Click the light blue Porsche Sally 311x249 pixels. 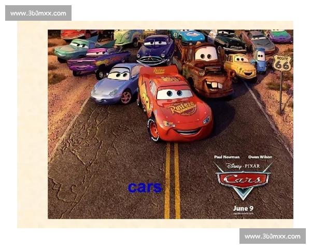point(116,82)
